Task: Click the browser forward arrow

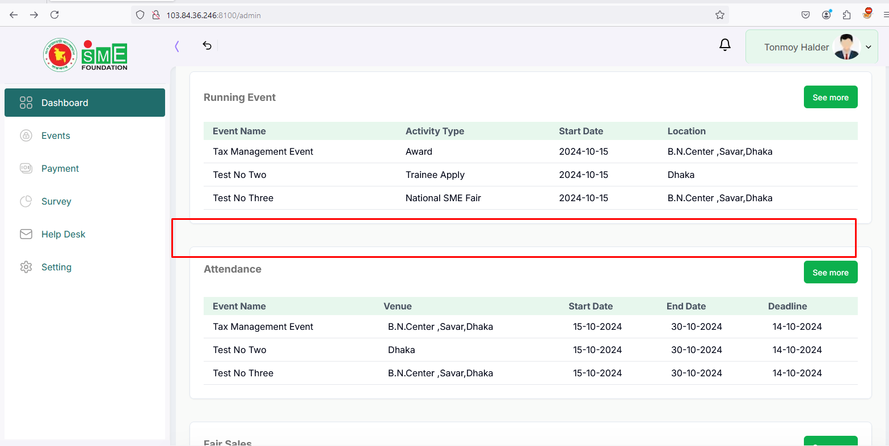Action: 34,15
